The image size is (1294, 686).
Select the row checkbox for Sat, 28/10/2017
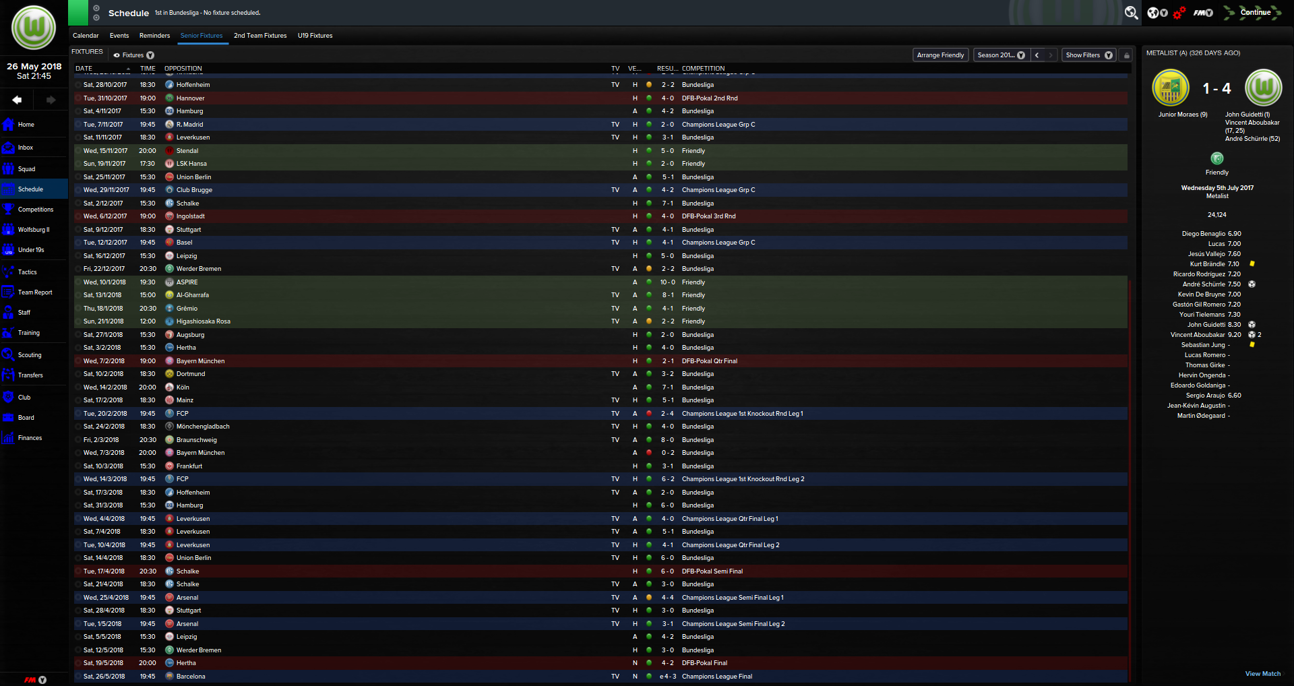pyautogui.click(x=78, y=85)
